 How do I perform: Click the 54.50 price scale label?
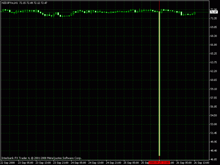point(214,115)
